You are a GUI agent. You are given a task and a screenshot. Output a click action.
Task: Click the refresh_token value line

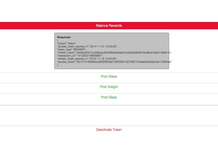point(114,52)
